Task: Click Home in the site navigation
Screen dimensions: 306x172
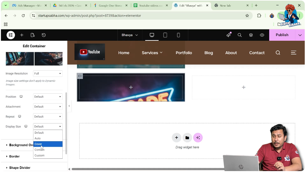Action: [x=124, y=53]
